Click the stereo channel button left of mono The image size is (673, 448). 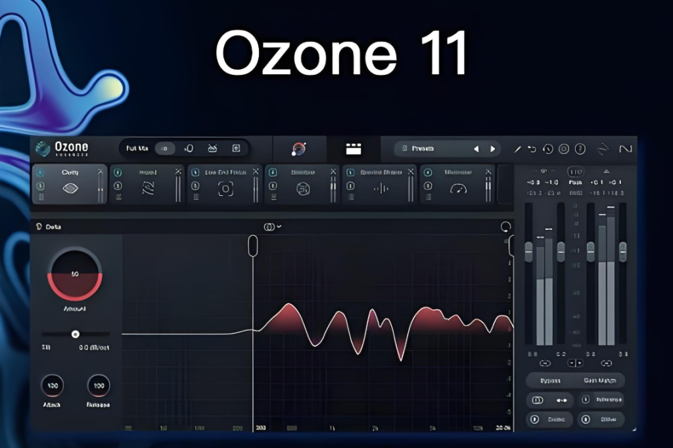click(538, 400)
